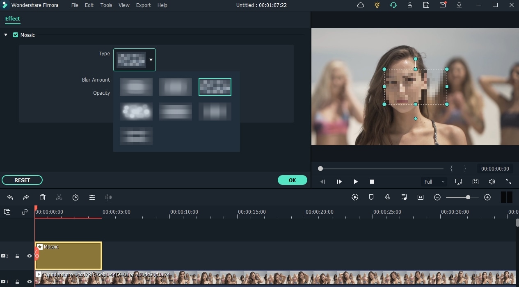Open the preview volume speaker icon
The image size is (519, 287).
point(492,182)
